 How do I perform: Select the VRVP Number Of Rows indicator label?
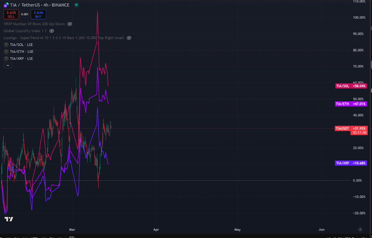[x=34, y=24]
